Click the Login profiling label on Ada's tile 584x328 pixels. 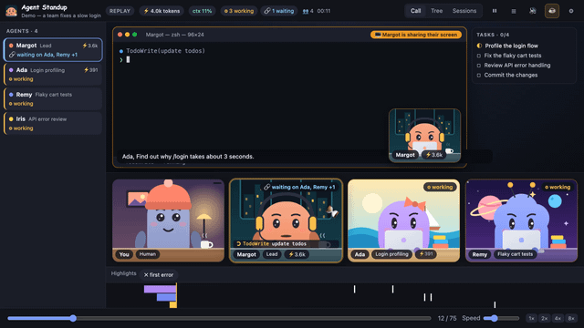click(x=391, y=254)
